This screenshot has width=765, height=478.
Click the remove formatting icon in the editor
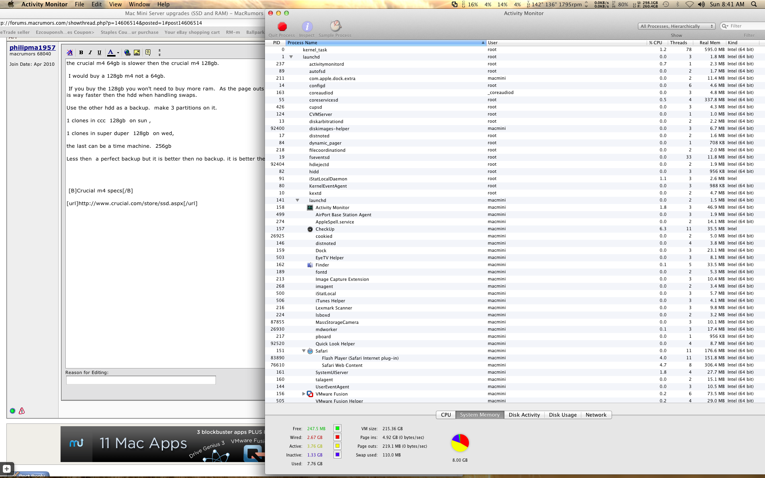(x=69, y=52)
